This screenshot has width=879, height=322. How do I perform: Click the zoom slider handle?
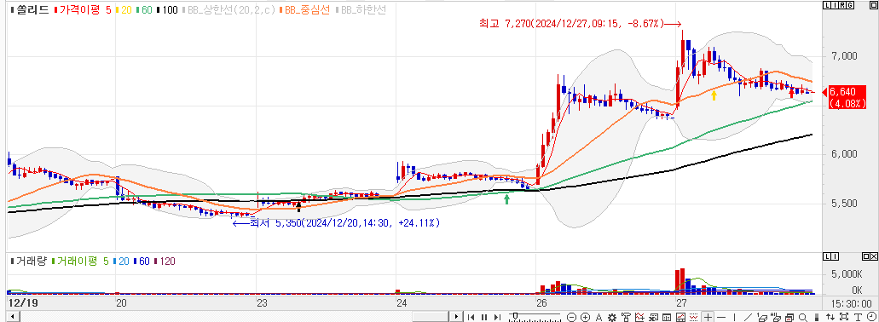[x=515, y=315]
